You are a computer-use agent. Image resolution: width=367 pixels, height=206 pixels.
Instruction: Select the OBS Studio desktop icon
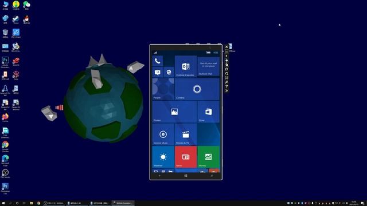[x=5, y=174]
